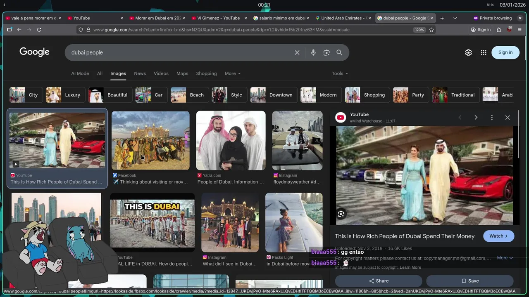
Task: Show next image in preview panel
Action: [x=476, y=118]
